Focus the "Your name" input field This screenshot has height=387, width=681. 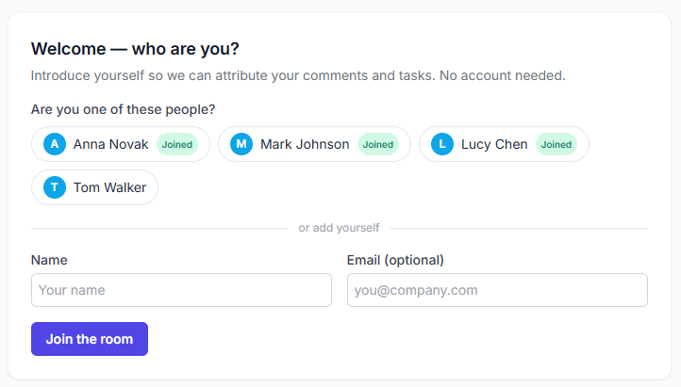[x=181, y=290]
